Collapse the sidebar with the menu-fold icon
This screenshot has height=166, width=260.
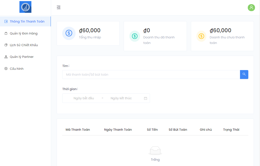tap(59, 8)
